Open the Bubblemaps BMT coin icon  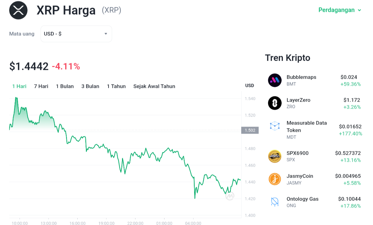[x=275, y=80]
